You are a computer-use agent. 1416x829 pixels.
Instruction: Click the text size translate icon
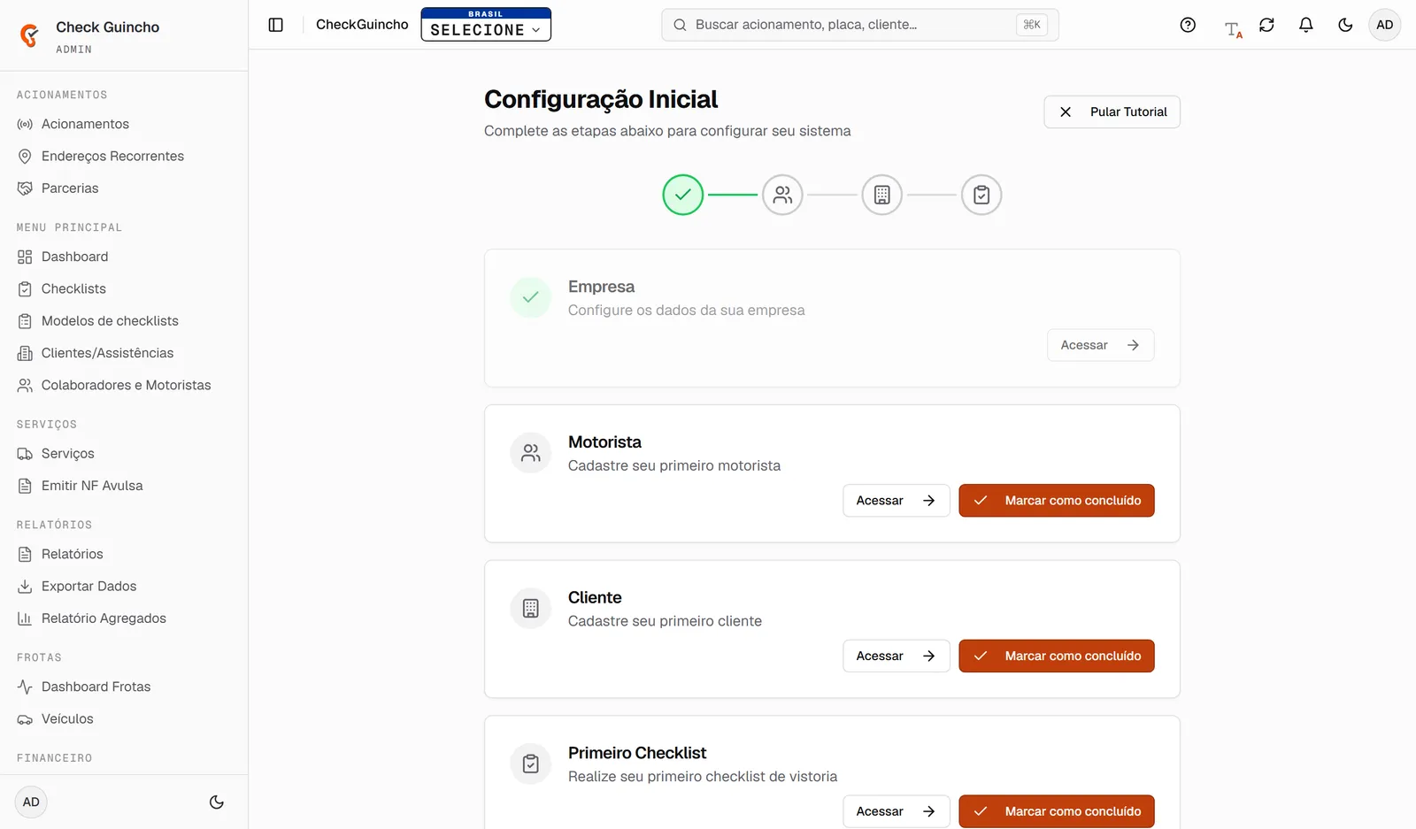tap(1233, 29)
